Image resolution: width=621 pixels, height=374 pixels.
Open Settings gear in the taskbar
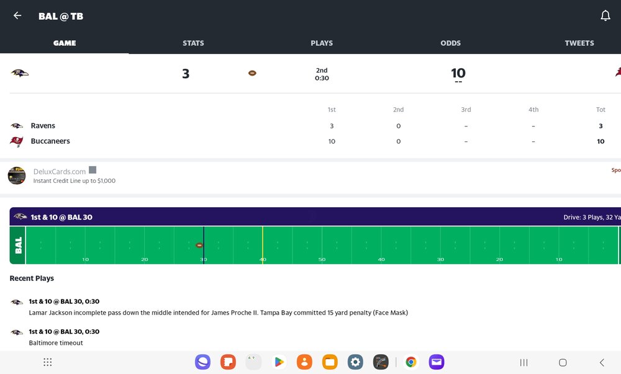pyautogui.click(x=355, y=362)
